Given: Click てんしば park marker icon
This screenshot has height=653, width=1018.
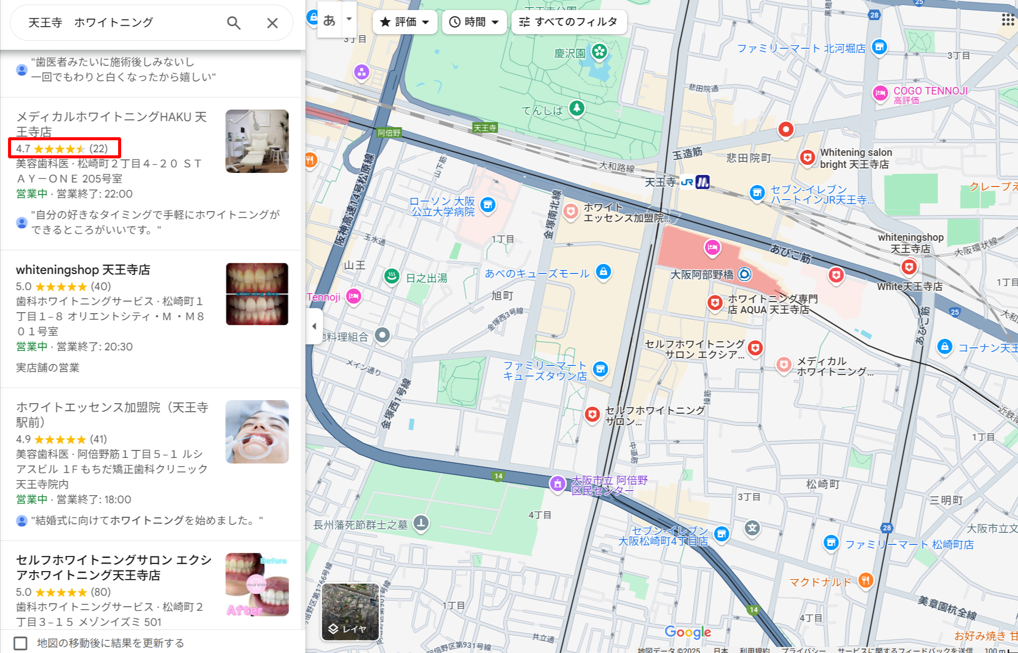Looking at the screenshot, I should tap(577, 108).
